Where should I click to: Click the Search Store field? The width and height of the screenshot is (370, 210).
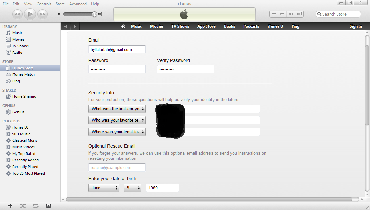tap(338, 14)
